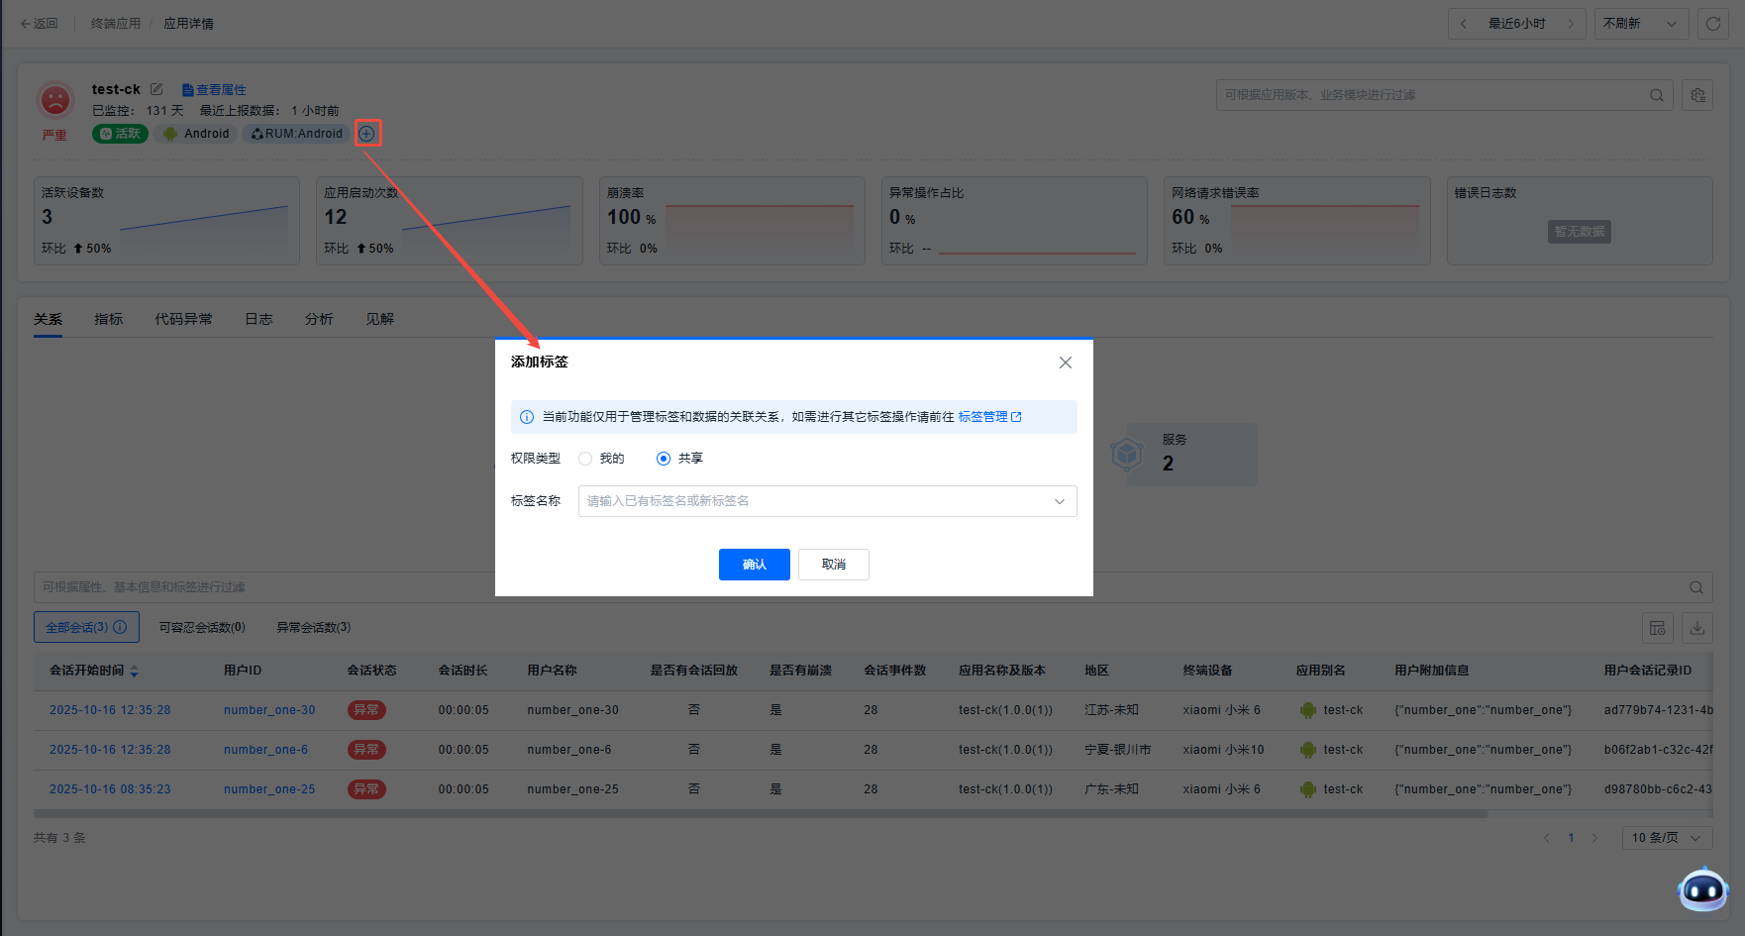1745x936 pixels.
Task: Click the refresh icon at top right
Action: [1712, 24]
